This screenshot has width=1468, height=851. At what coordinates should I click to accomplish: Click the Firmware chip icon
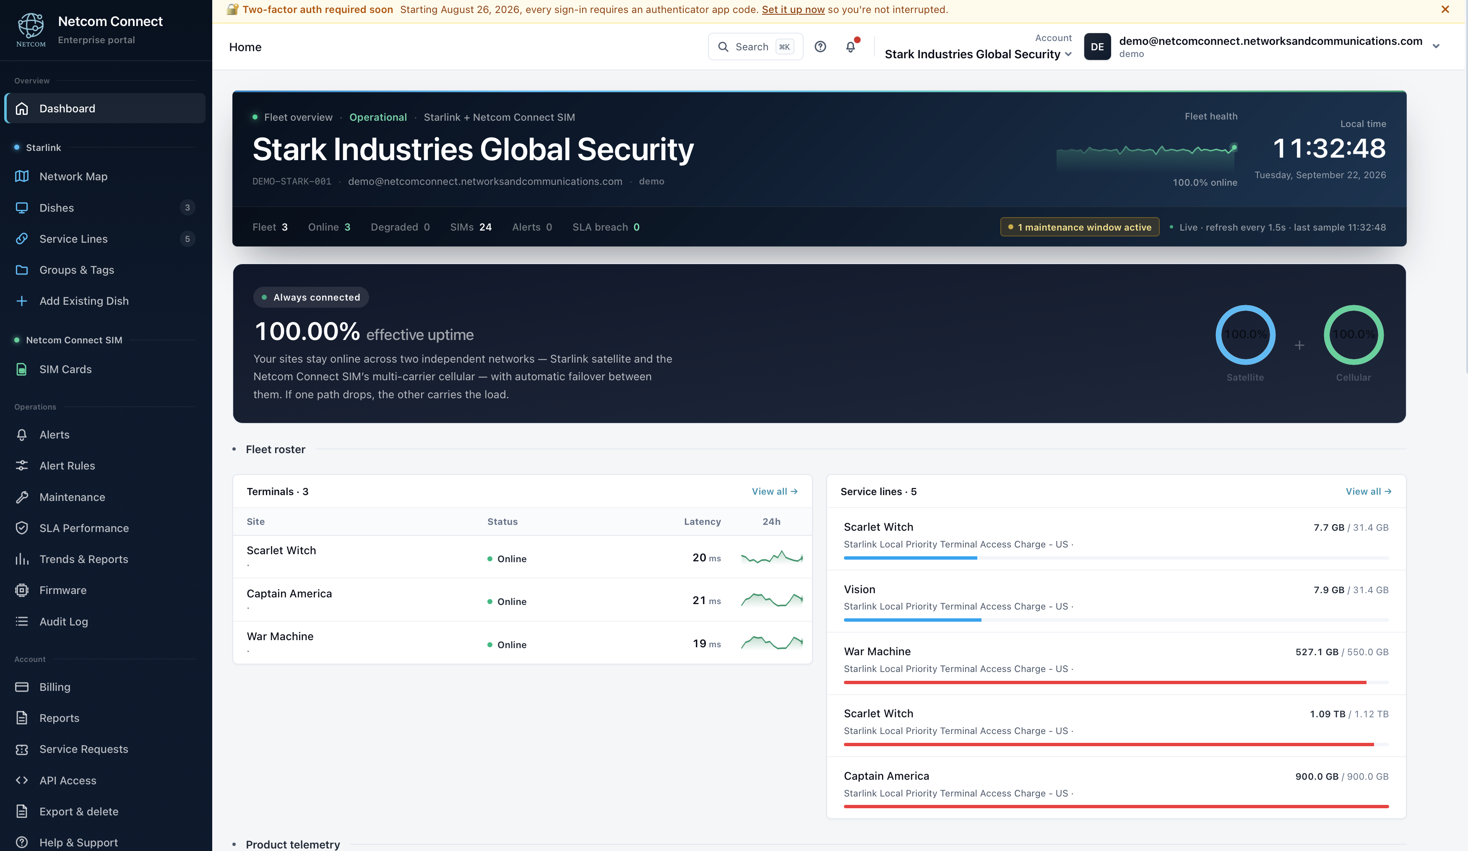tap(22, 590)
